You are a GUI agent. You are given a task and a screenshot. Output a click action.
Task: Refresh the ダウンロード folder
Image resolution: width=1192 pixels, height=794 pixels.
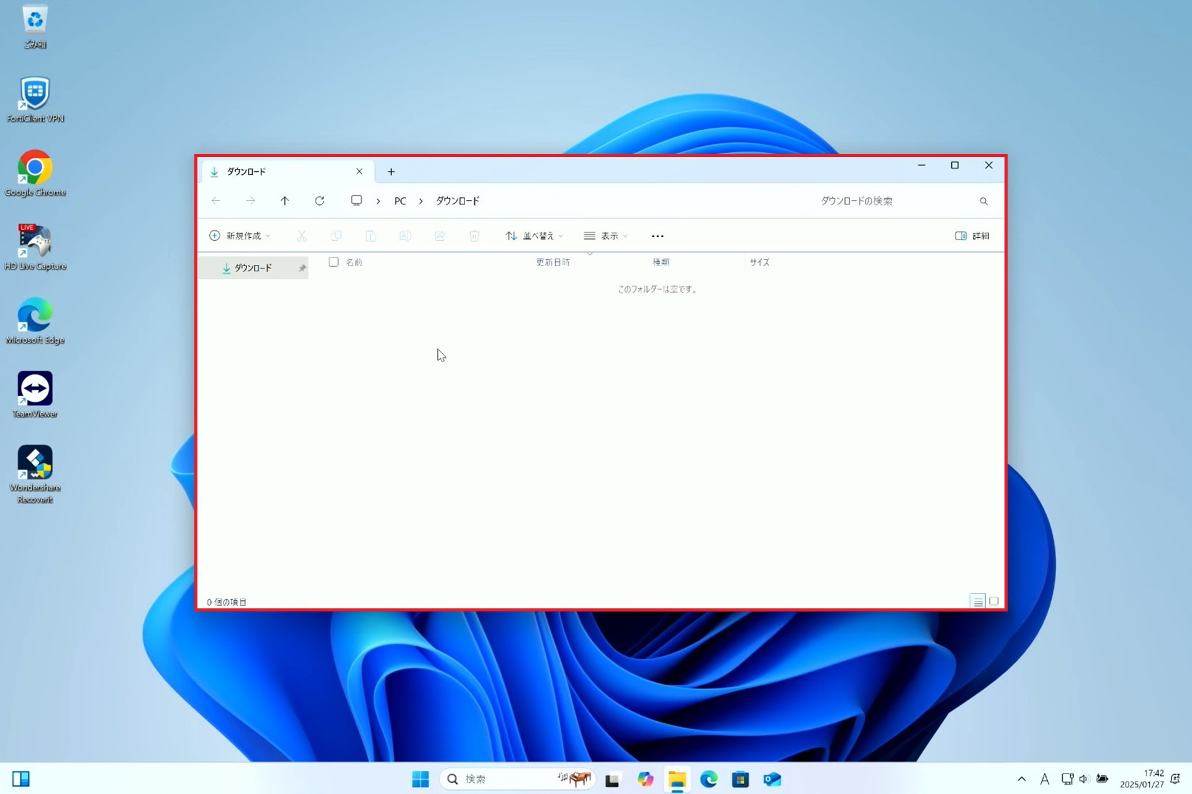click(320, 201)
